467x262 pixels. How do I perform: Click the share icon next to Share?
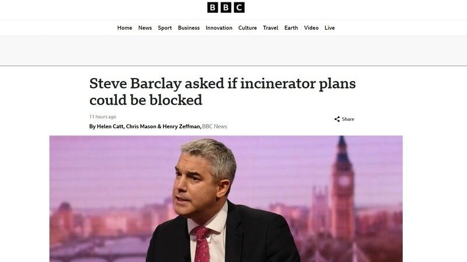point(337,119)
